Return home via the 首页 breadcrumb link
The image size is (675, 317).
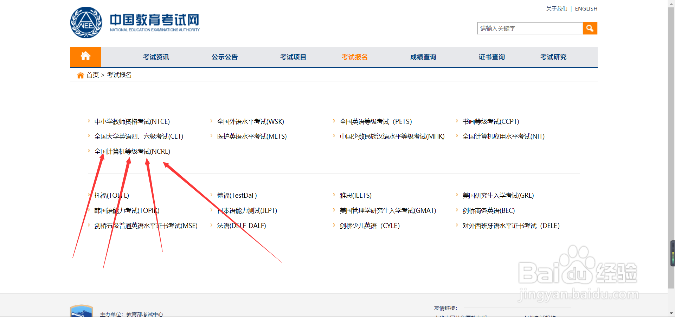92,75
